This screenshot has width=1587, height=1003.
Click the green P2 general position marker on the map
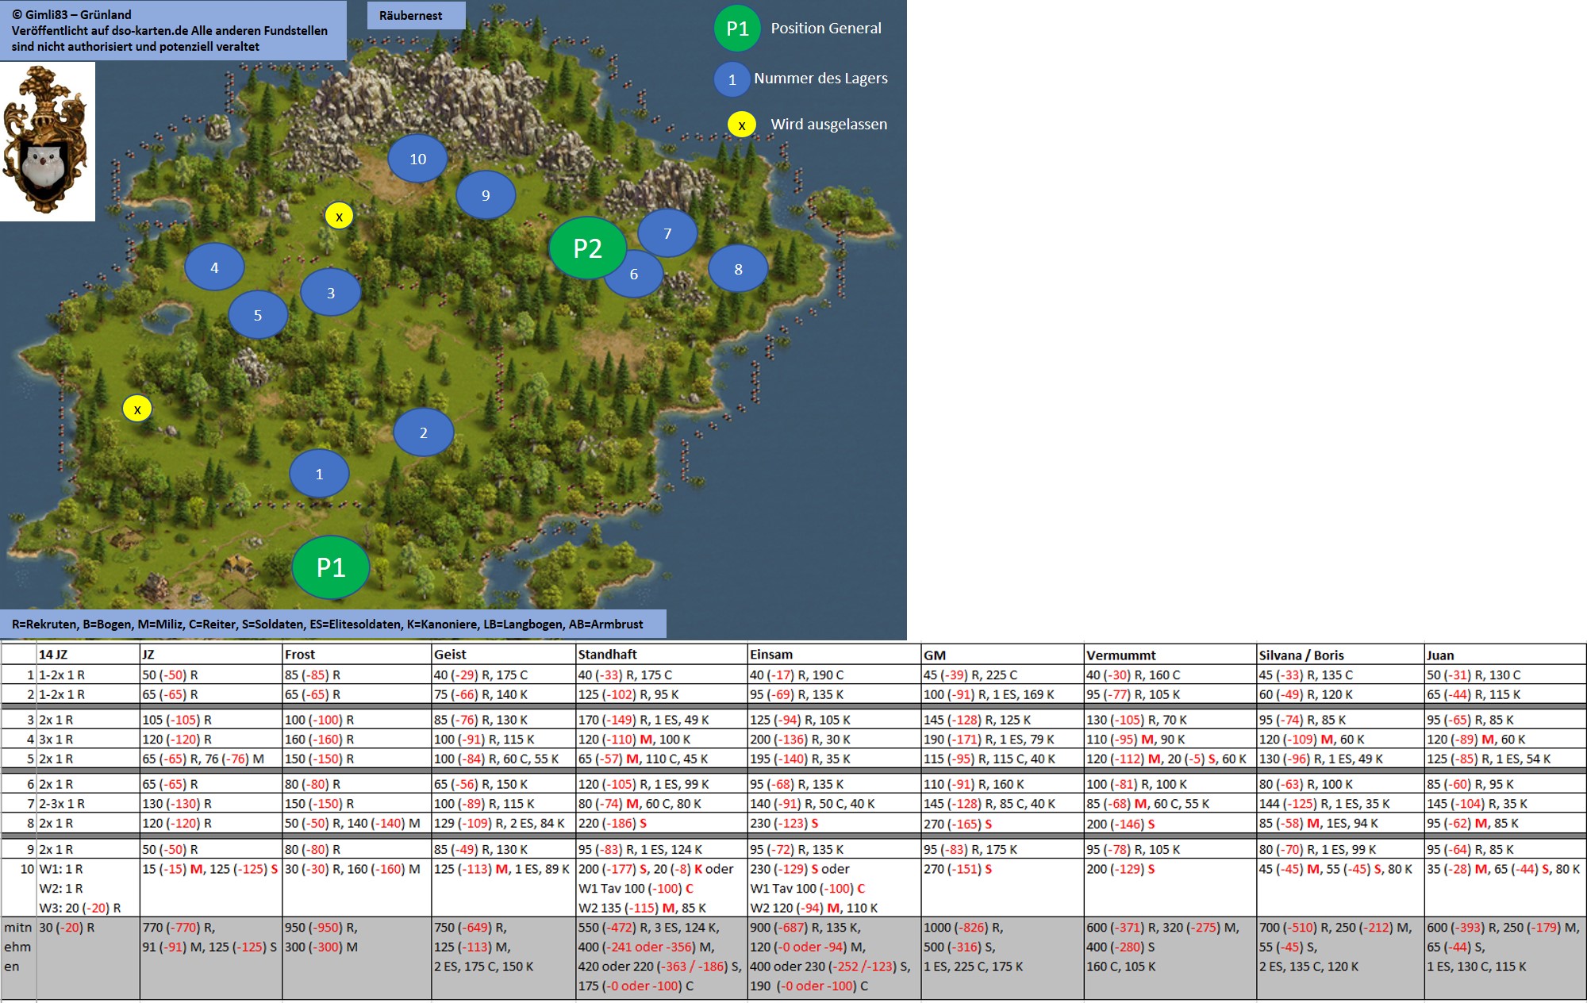[587, 248]
